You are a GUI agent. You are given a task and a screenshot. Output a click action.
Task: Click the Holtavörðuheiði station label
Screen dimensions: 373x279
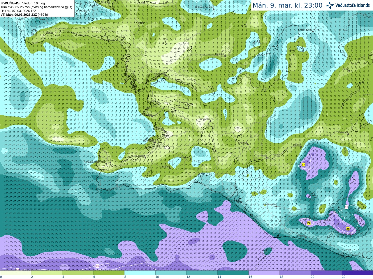point(204,7)
